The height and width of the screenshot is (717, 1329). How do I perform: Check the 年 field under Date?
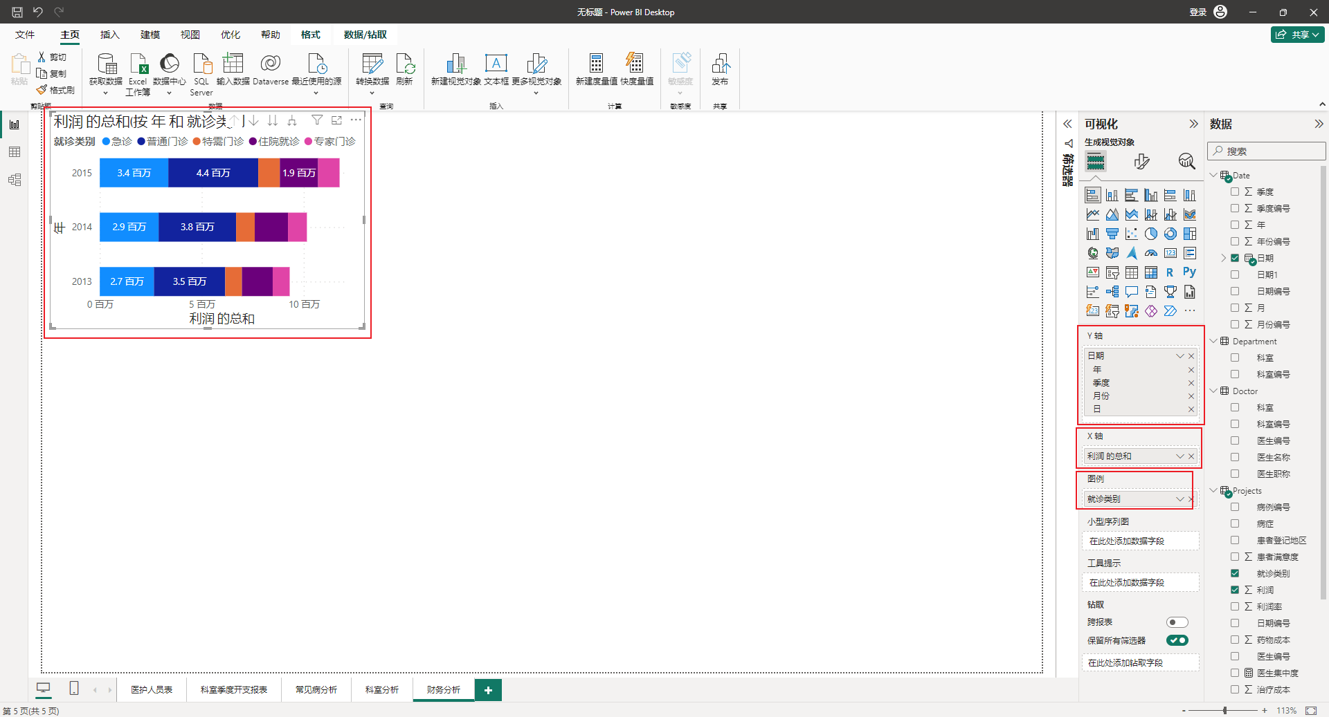pyautogui.click(x=1235, y=225)
